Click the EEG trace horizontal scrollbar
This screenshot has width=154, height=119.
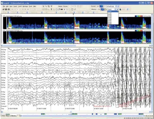pyautogui.click(x=76, y=112)
